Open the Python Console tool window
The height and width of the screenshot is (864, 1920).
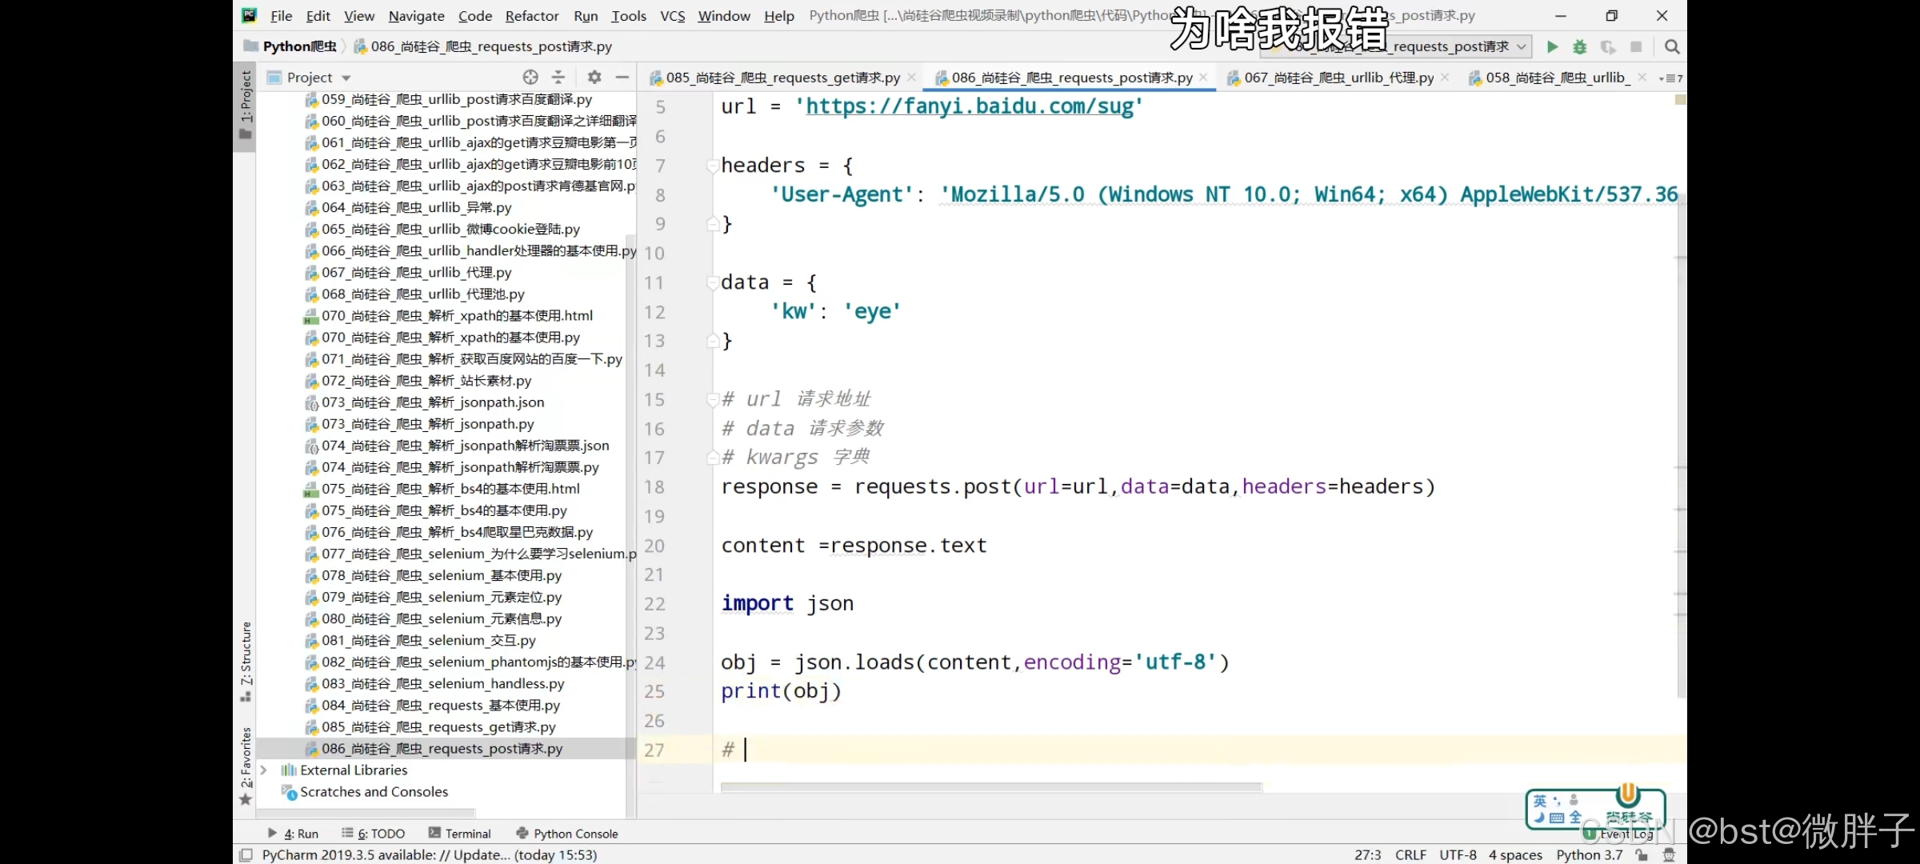point(567,834)
